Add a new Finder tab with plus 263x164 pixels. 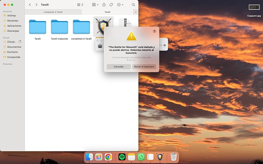click(135, 12)
